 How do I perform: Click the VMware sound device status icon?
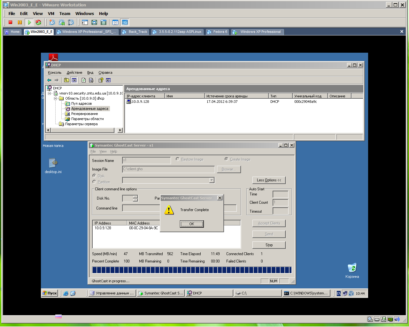[397, 319]
